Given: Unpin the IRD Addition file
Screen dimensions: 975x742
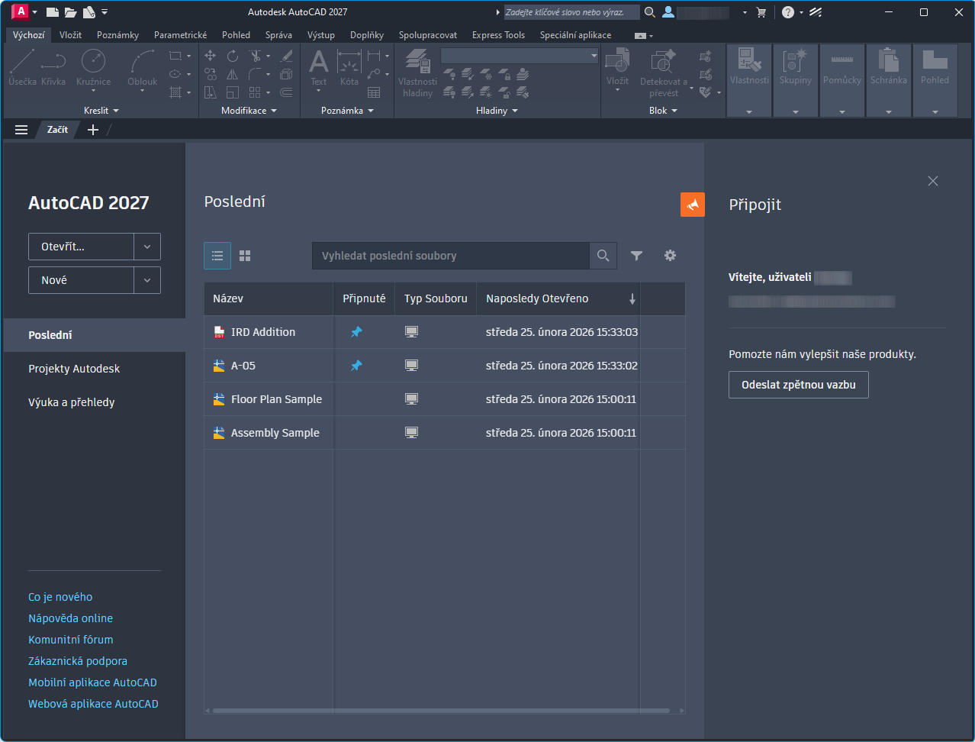Looking at the screenshot, I should point(356,332).
